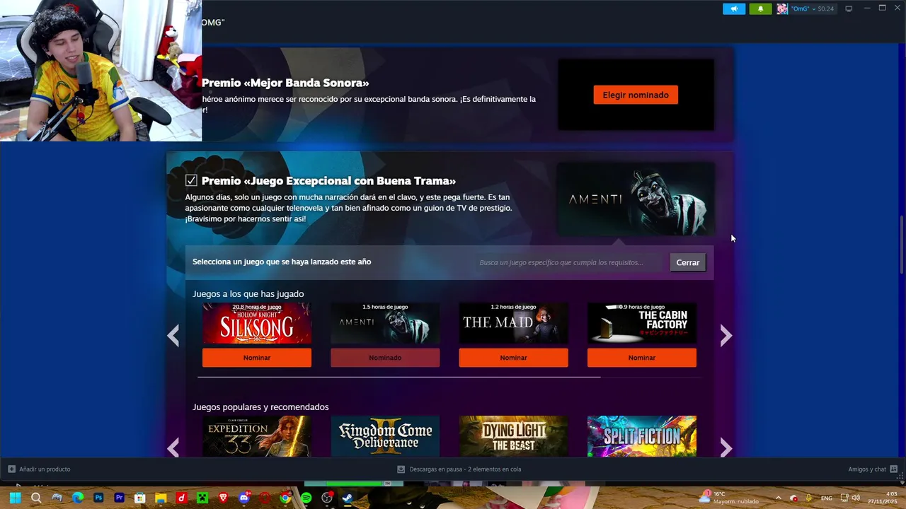
Task: Toggle the Juego Excepcional con Buena Trama checkbox
Action: (x=191, y=181)
